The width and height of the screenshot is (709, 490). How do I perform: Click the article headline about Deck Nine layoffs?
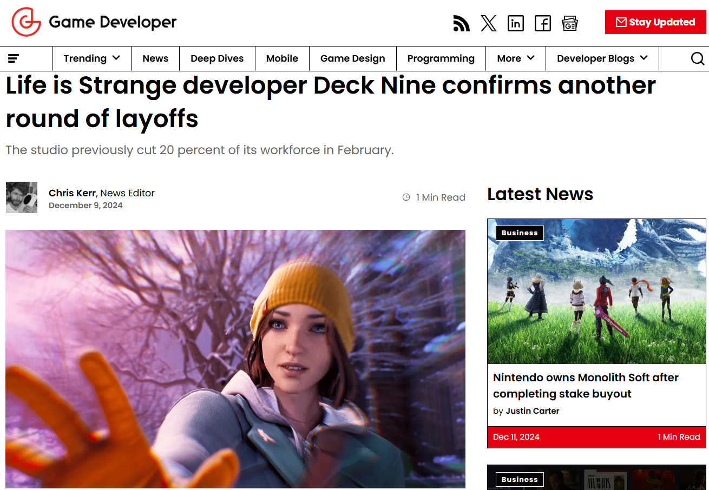[331, 102]
